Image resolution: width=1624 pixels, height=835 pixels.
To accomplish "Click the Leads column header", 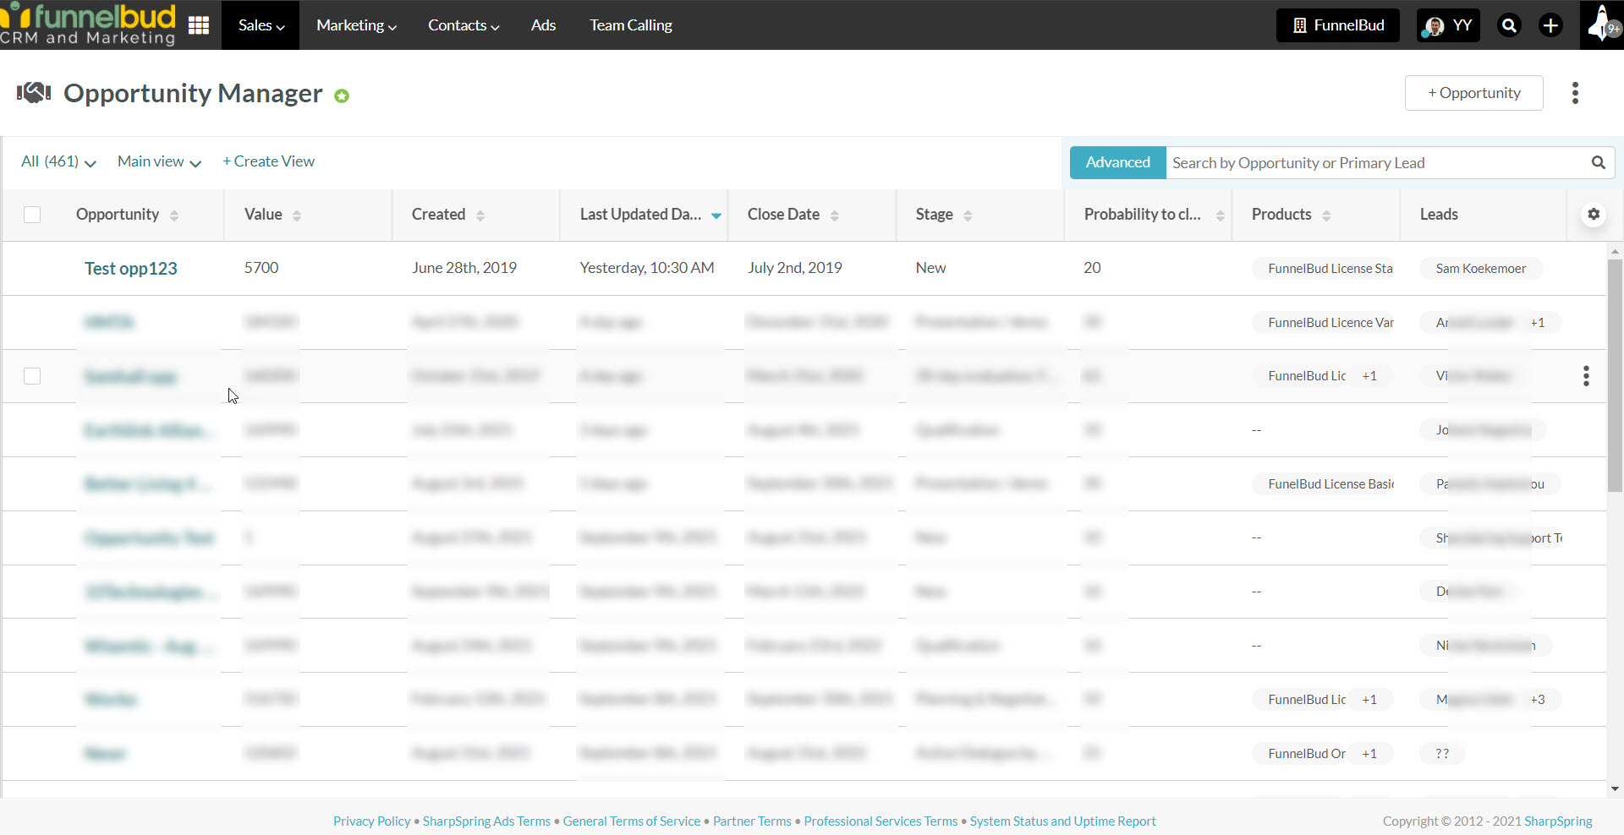I will 1439,215.
